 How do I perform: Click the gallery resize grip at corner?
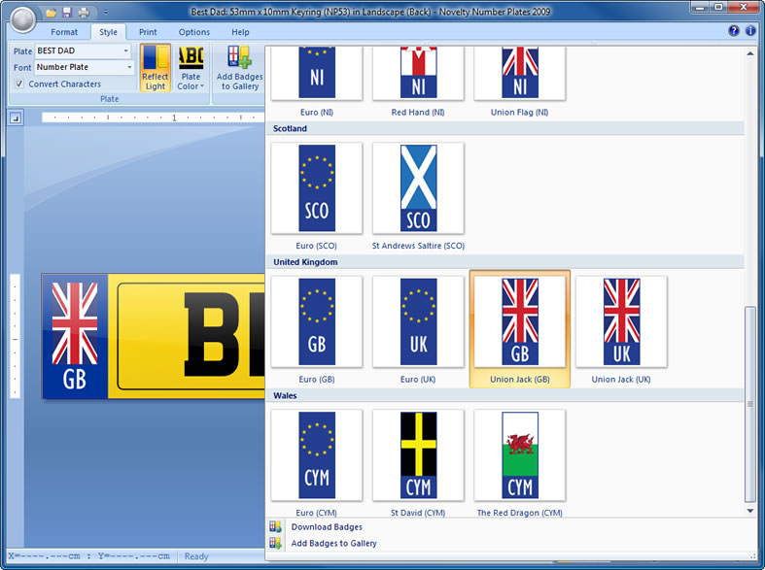pos(753,555)
